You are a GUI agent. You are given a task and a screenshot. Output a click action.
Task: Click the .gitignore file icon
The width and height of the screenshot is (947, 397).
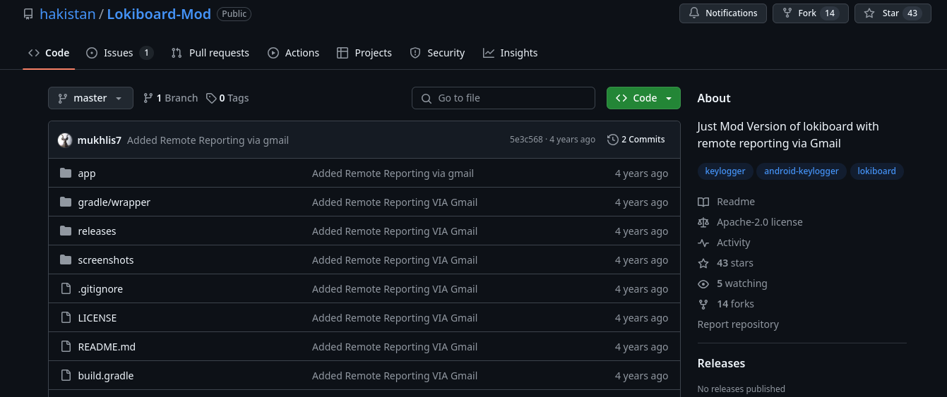(x=66, y=289)
